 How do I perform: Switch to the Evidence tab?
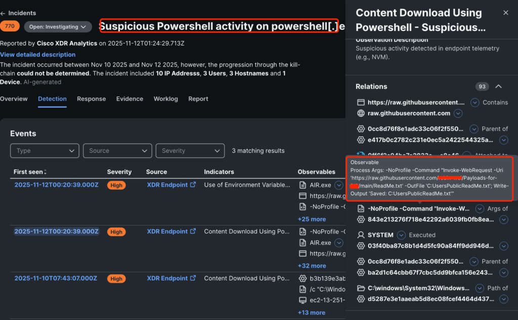pos(130,99)
